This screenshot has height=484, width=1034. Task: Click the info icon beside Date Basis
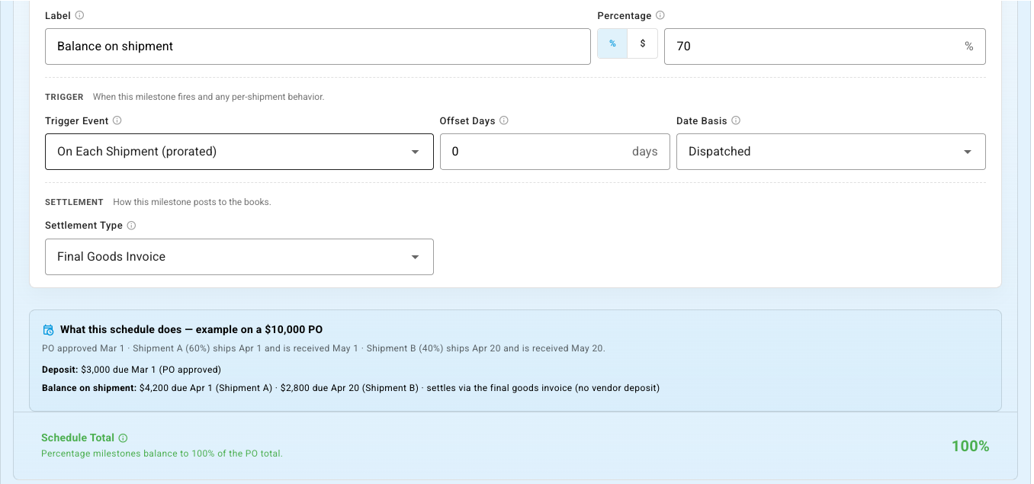point(736,120)
